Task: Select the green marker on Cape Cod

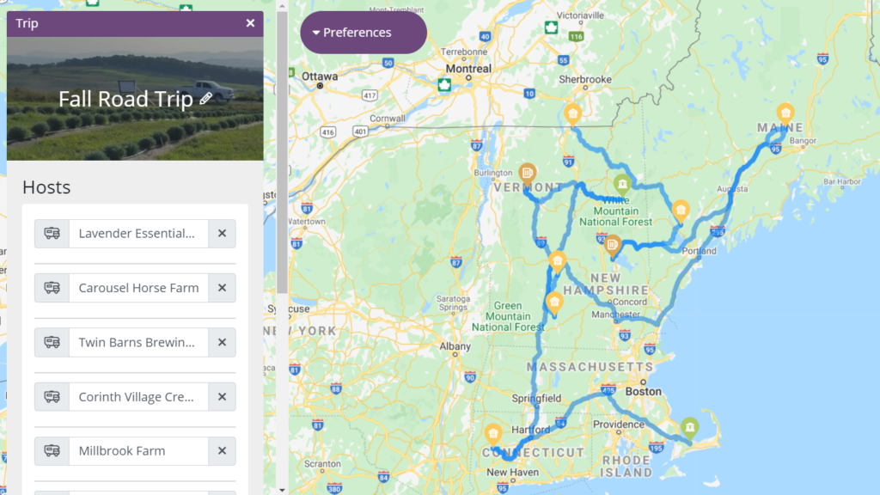Action: click(690, 429)
